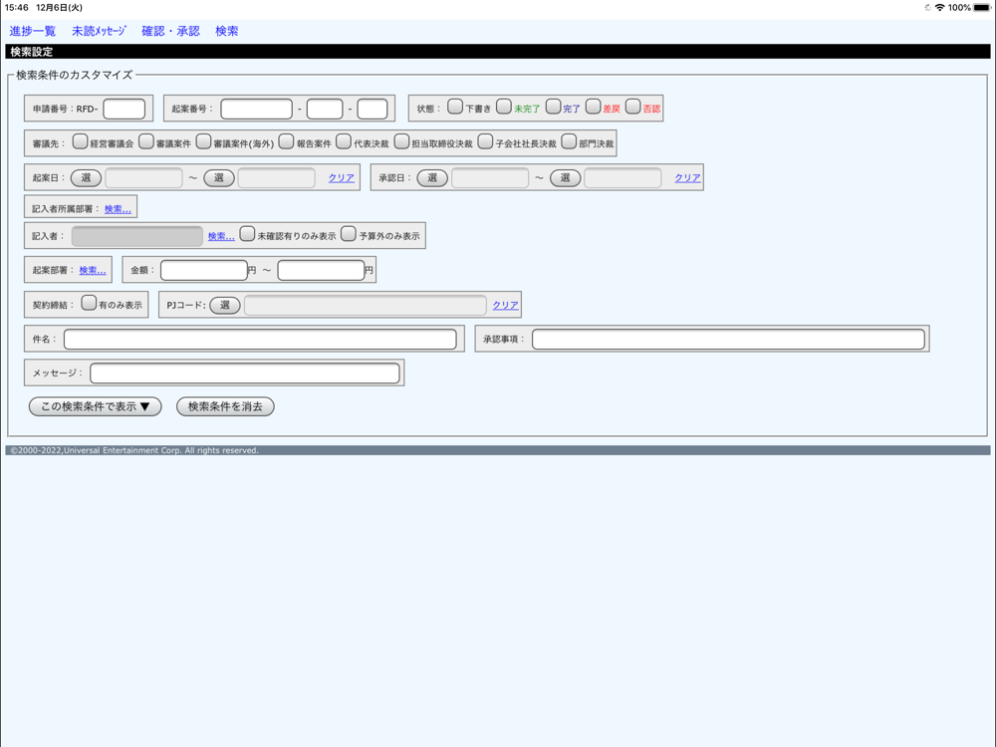Viewport: 996px width, 747px height.
Task: Open the 検索 menu item
Action: click(227, 31)
